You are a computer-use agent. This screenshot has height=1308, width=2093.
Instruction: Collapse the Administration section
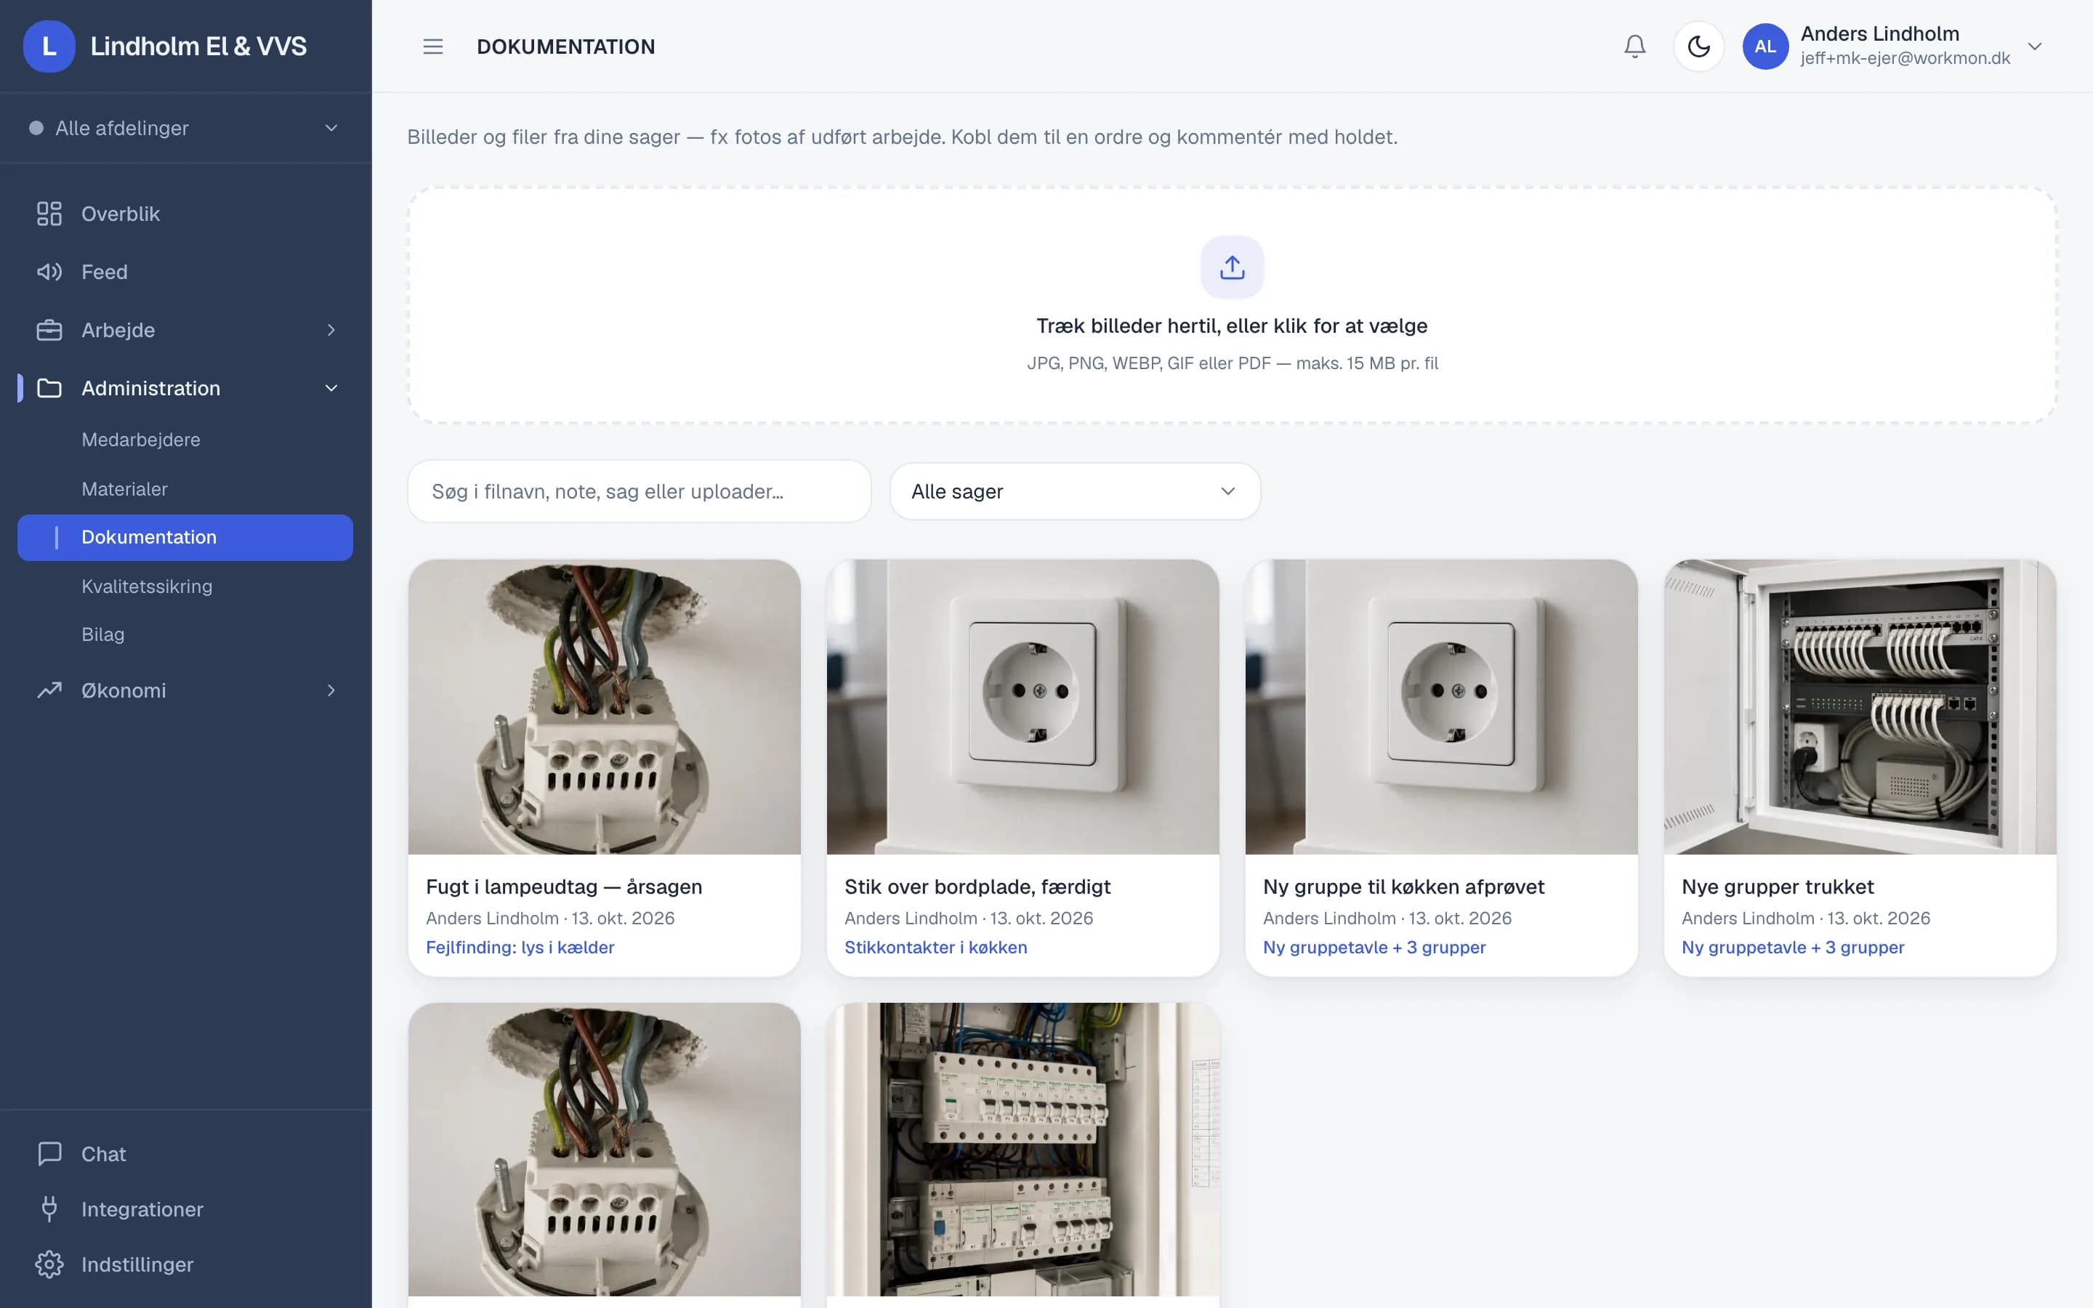[185, 389]
